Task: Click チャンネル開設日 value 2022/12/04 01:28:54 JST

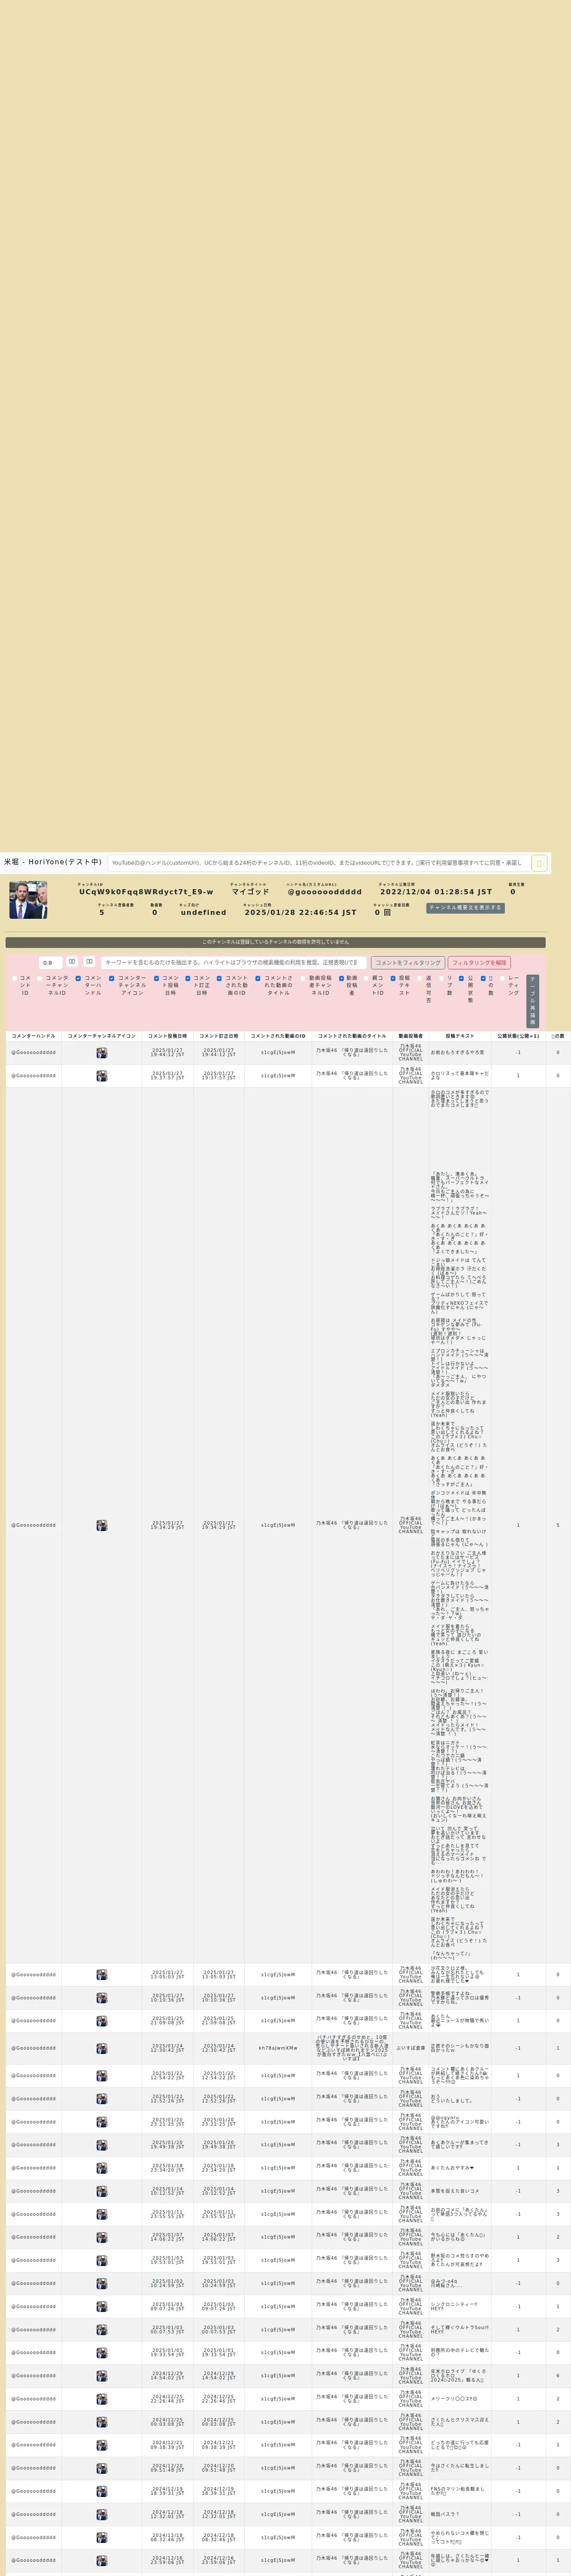Action: tap(436, 892)
